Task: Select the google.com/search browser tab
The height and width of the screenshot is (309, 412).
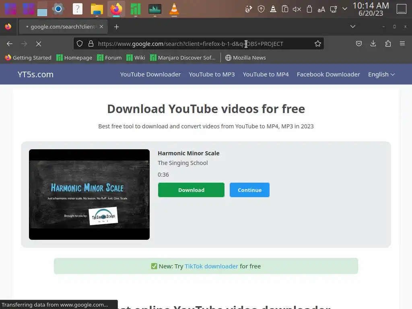Action: (63, 27)
